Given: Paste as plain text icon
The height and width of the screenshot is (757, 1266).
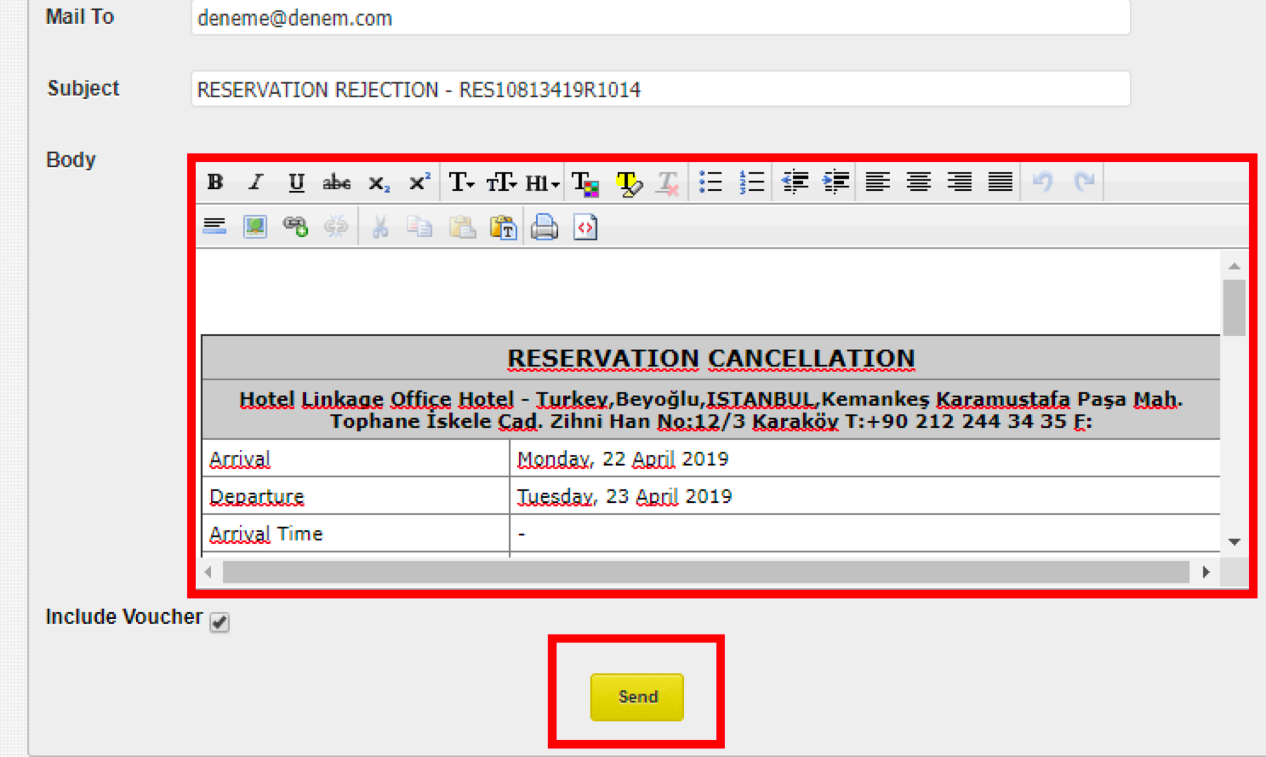Looking at the screenshot, I should pyautogui.click(x=503, y=227).
